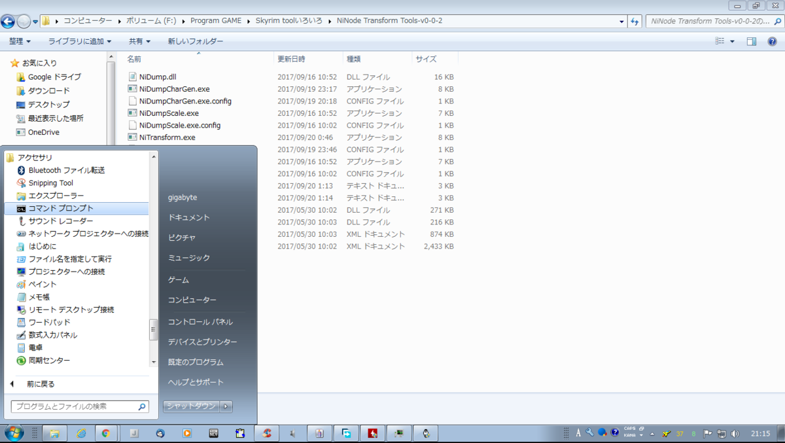Click Program GAME breadcrumb segment

[216, 21]
